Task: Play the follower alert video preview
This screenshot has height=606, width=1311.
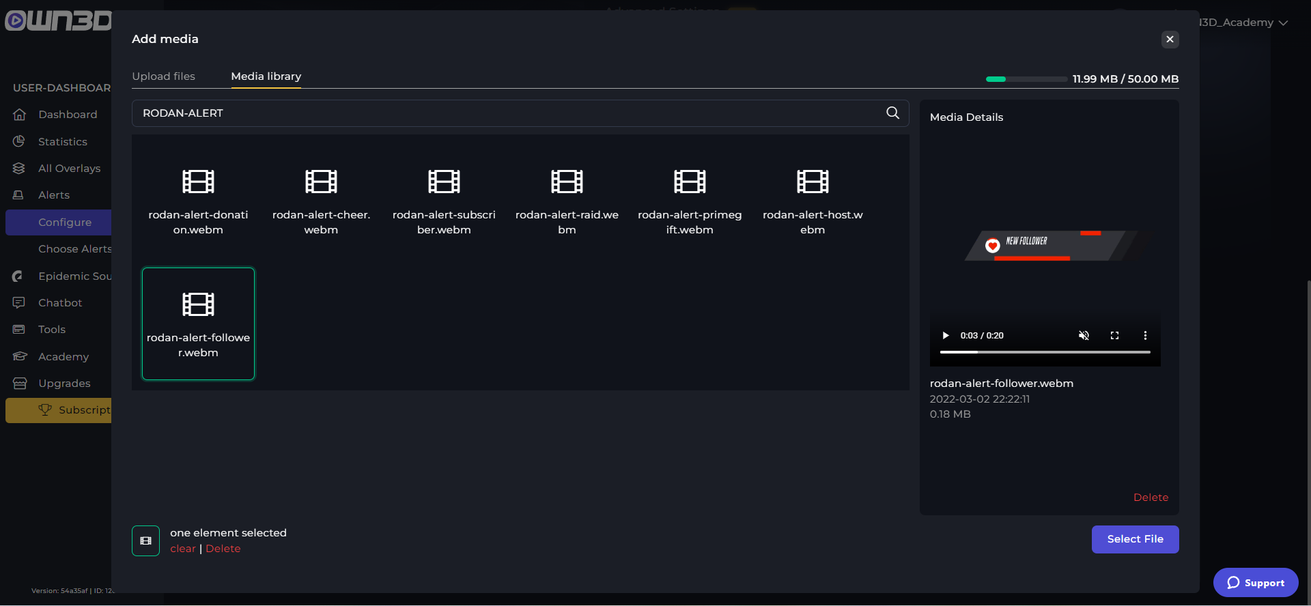Action: 946,336
